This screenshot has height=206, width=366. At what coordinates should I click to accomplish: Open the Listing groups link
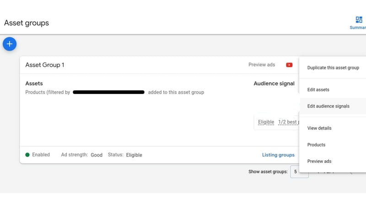point(278,155)
